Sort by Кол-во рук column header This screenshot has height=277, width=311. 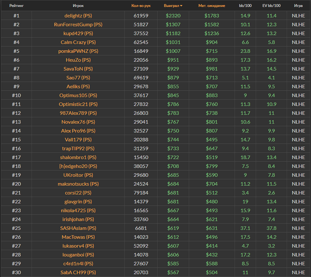141,6
